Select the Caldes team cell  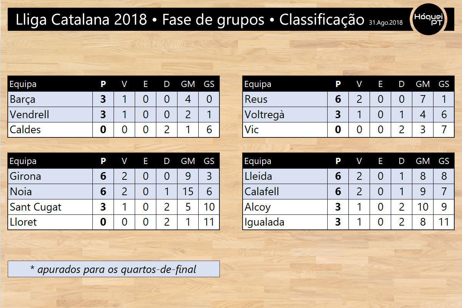pos(50,130)
